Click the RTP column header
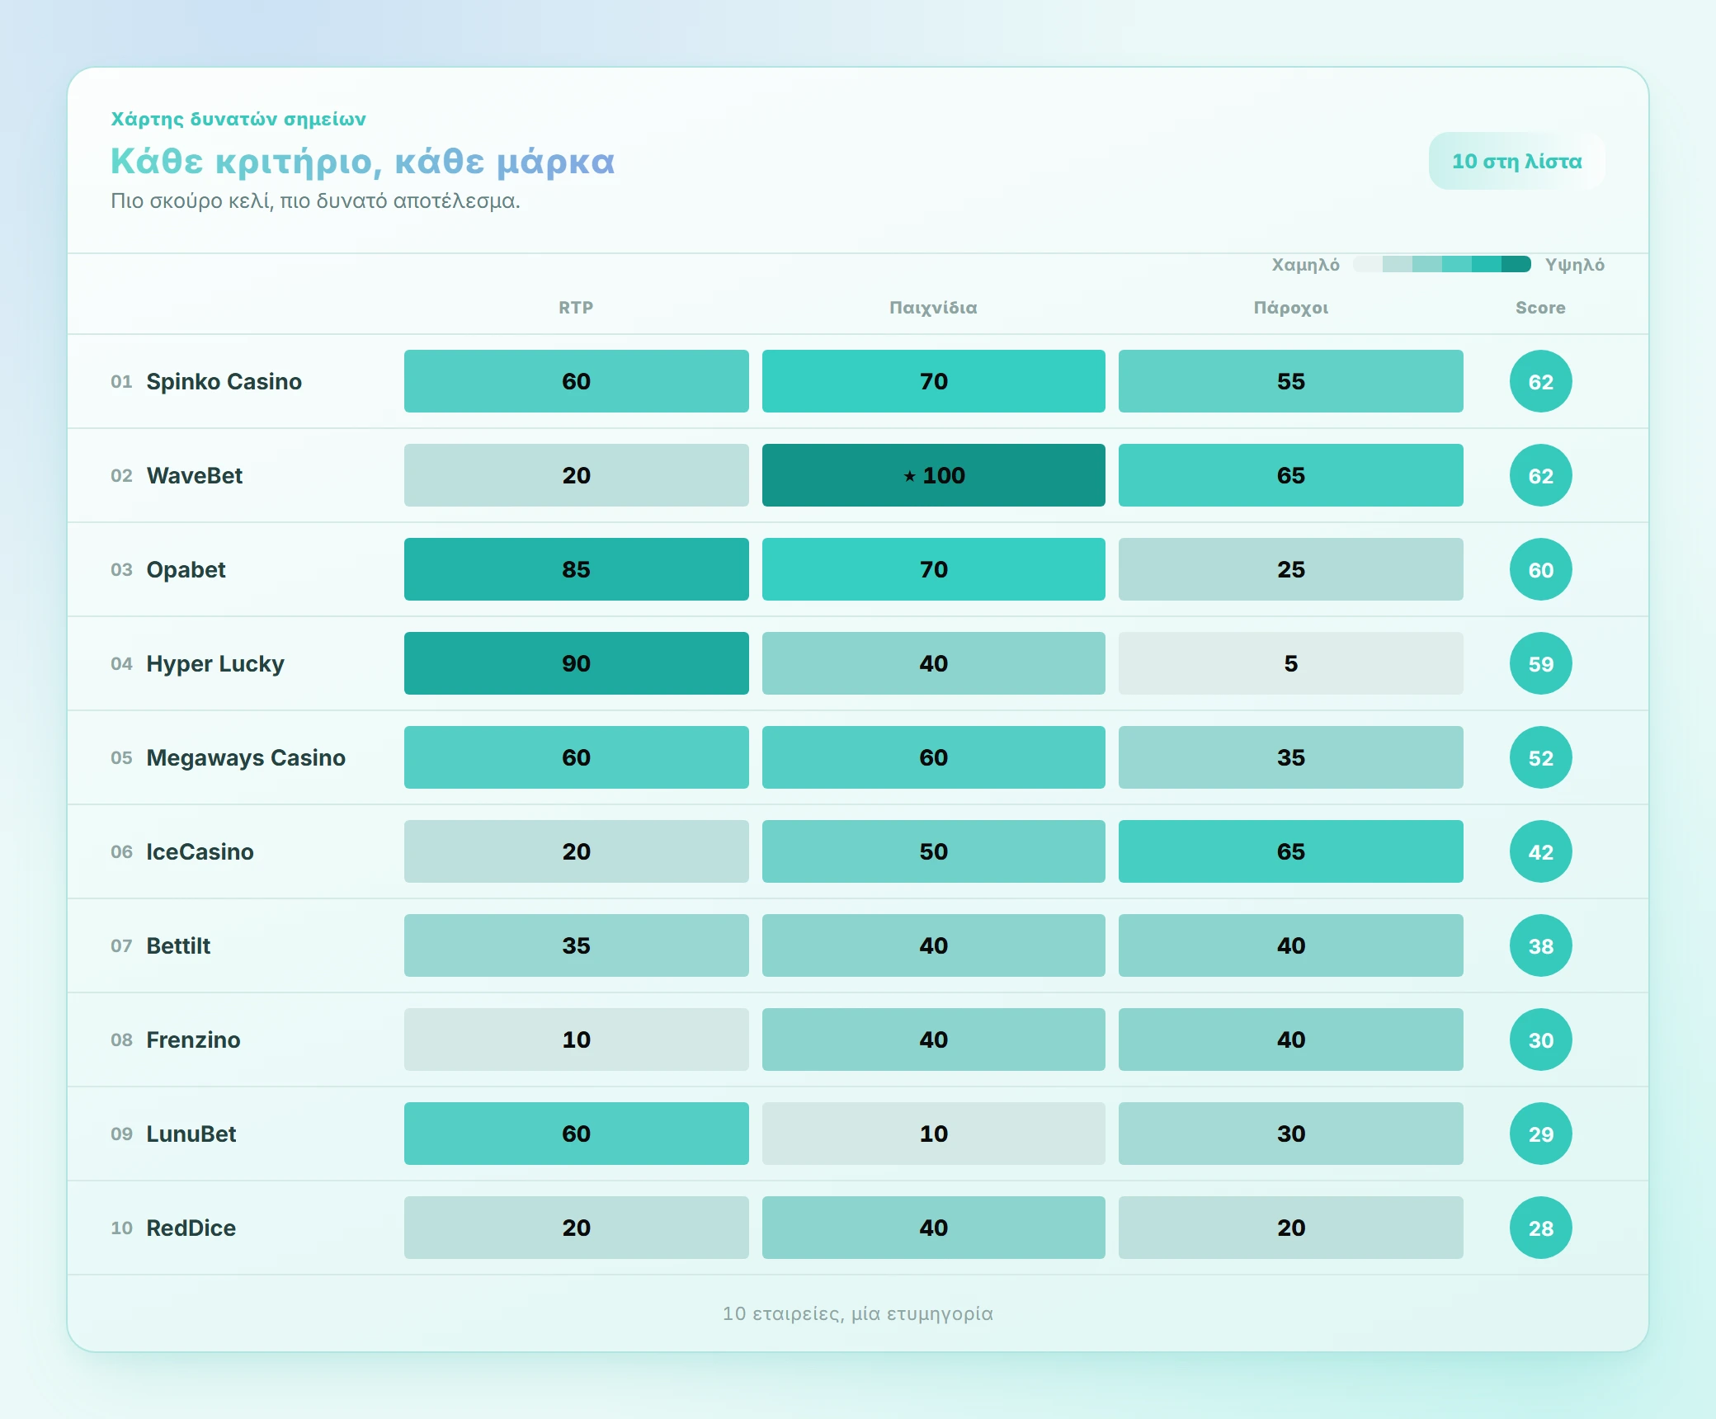1716x1419 pixels. [x=576, y=308]
